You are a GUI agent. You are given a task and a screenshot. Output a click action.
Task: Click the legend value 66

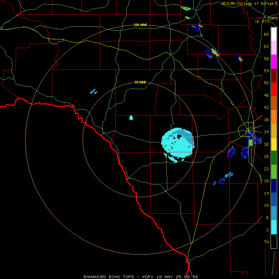click(266, 34)
